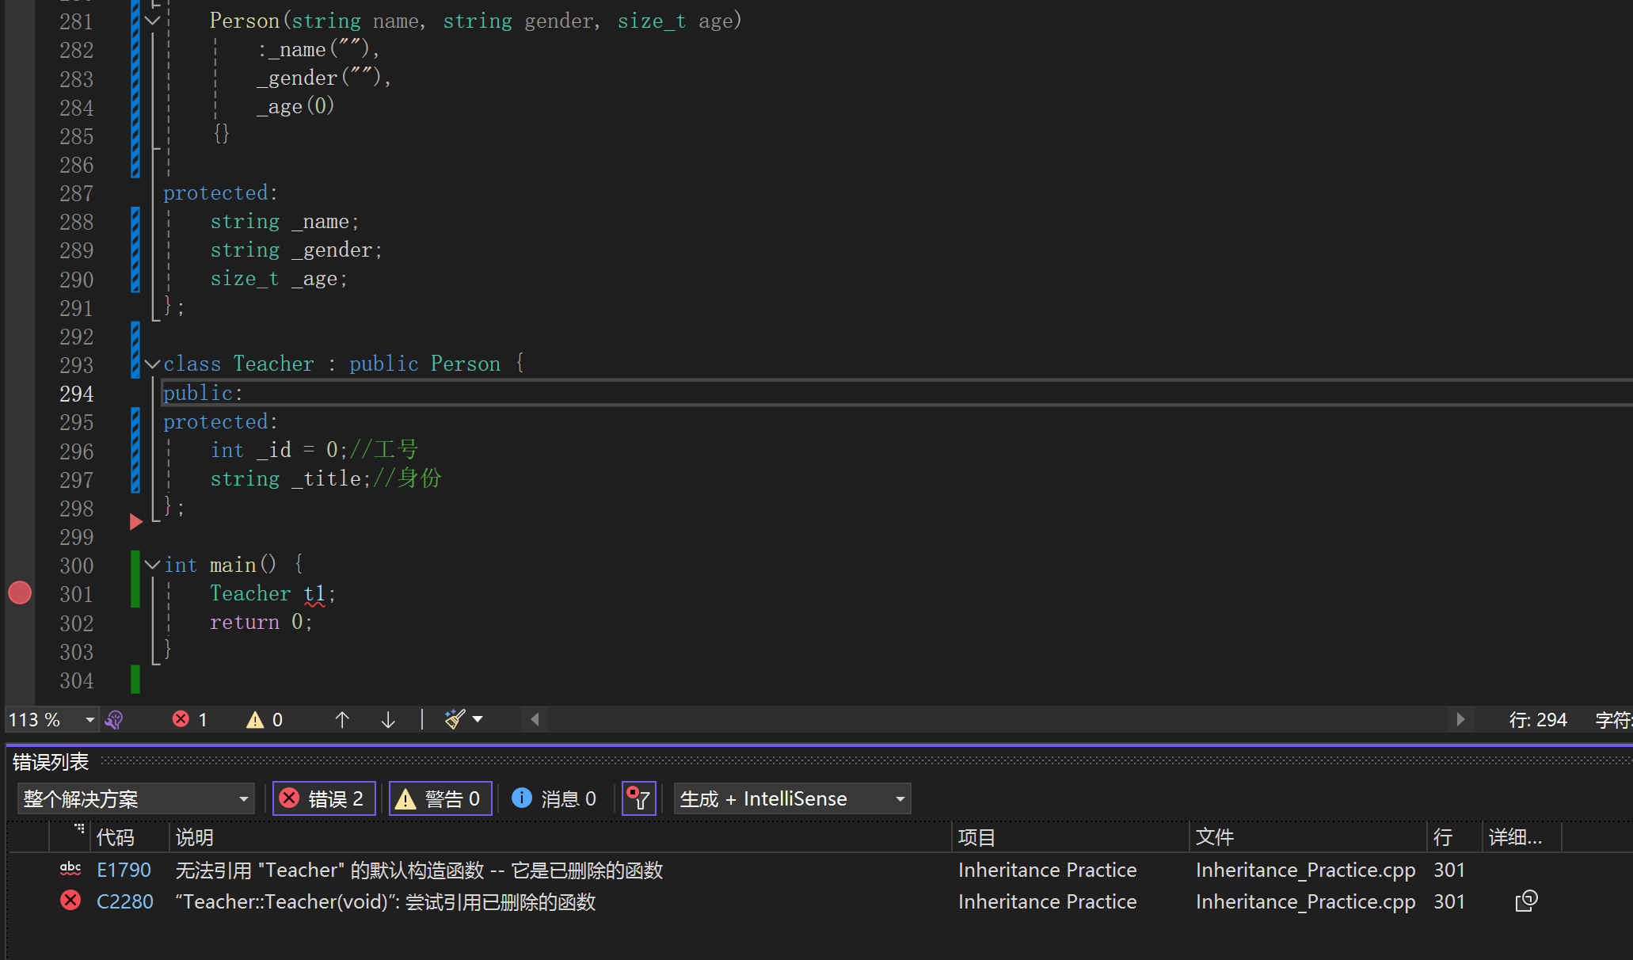Go to next issue with down arrow
This screenshot has height=960, width=1633.
[x=388, y=719]
